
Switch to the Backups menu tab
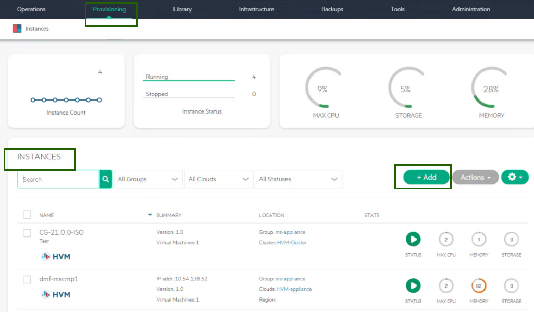tap(332, 9)
